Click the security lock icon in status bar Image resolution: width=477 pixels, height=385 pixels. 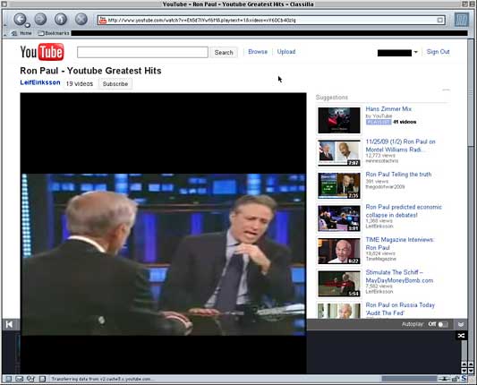coord(456,379)
